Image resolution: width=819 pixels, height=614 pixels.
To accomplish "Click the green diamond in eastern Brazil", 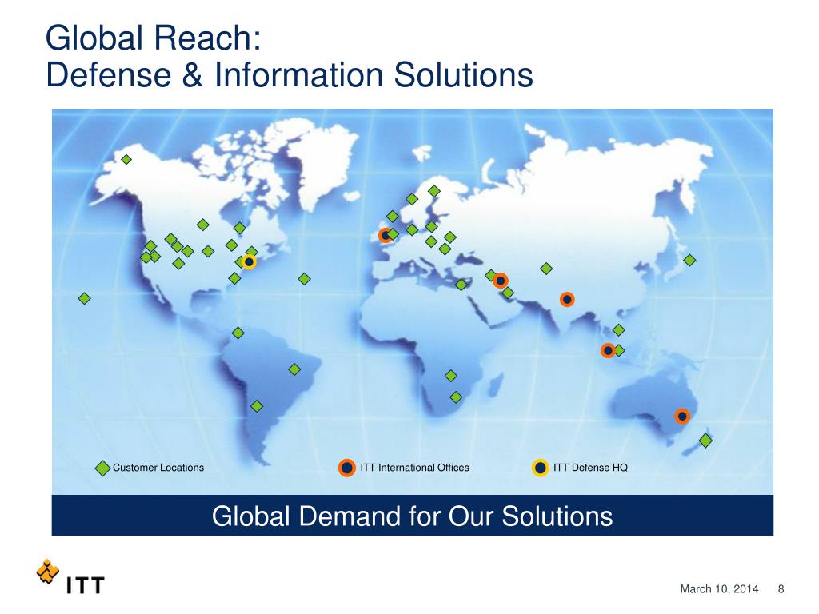I will coord(294,369).
